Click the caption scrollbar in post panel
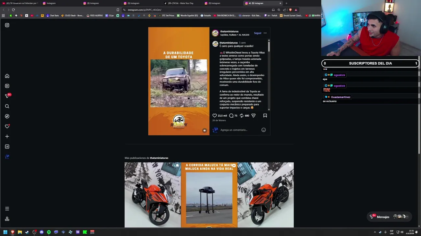Viewport: 421px width, 236px height. pyautogui.click(x=269, y=46)
